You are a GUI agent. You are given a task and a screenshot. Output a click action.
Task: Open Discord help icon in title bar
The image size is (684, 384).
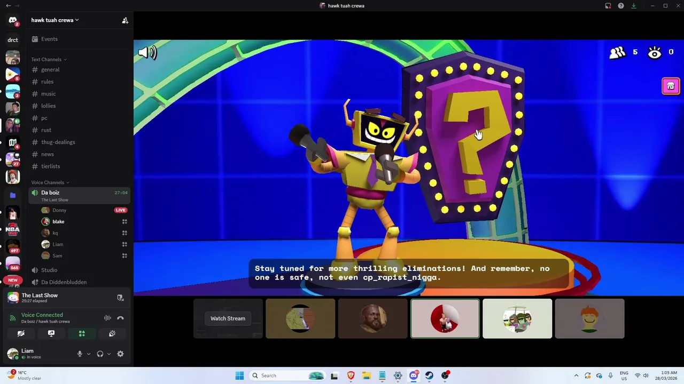coord(621,6)
